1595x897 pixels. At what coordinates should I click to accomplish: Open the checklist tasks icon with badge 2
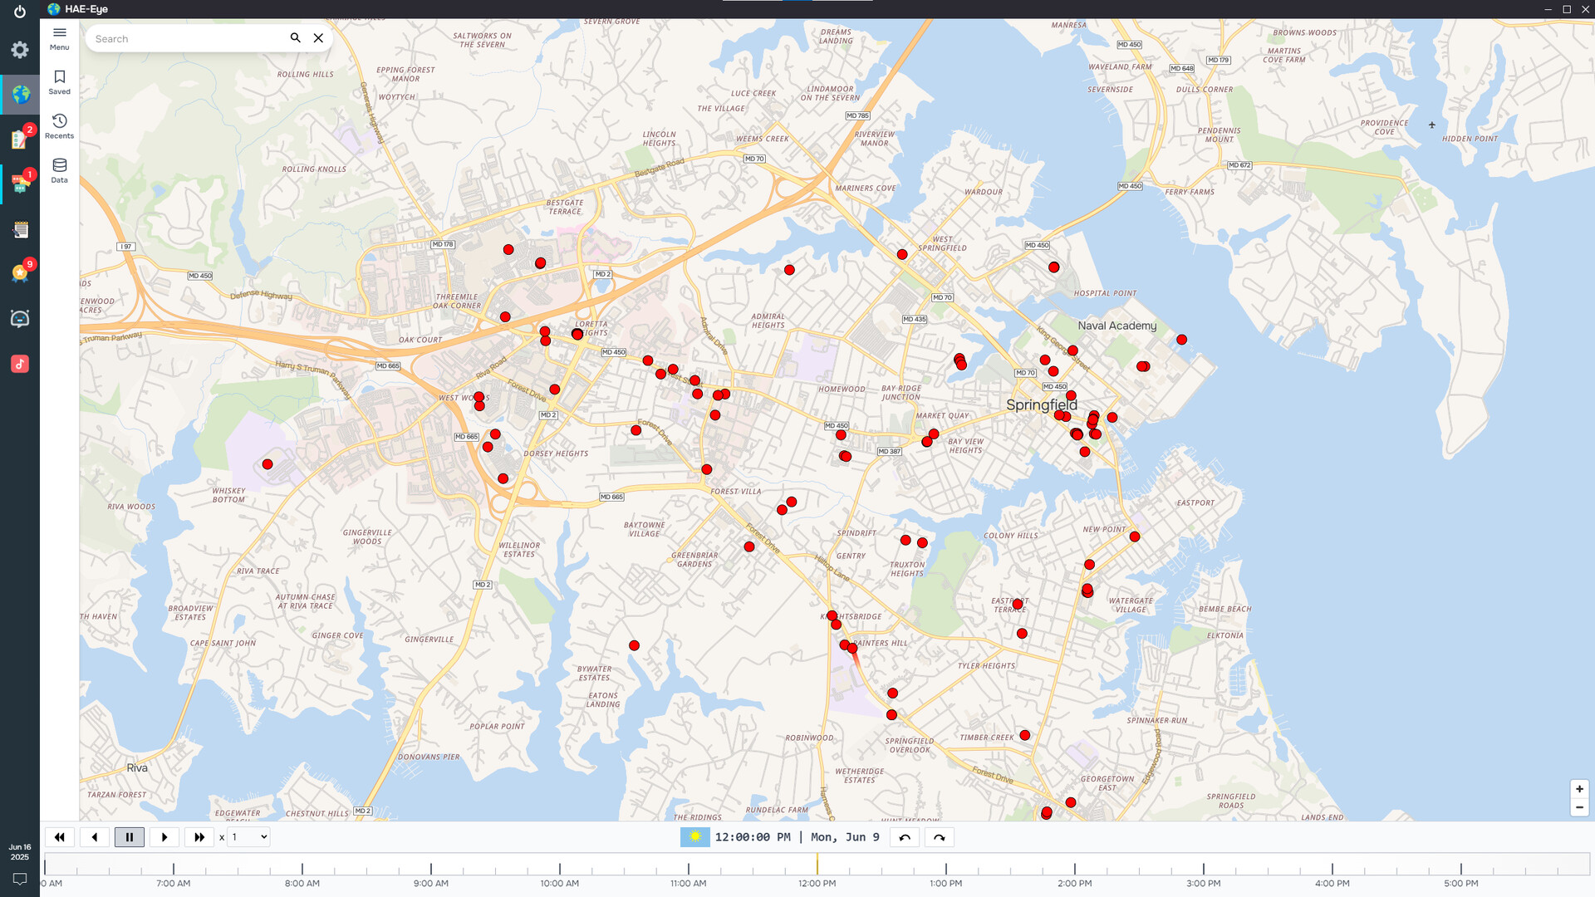20,140
